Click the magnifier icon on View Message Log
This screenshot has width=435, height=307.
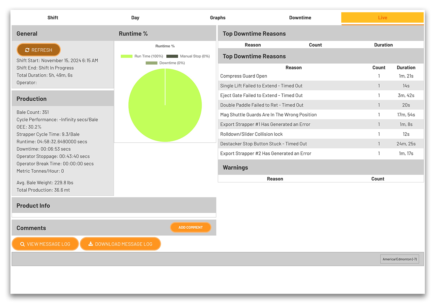pyautogui.click(x=22, y=244)
